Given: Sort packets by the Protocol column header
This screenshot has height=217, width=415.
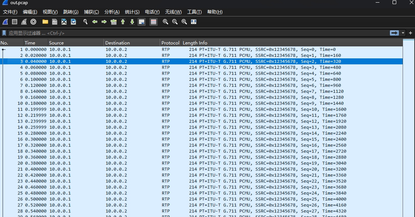Looking at the screenshot, I should [170, 43].
